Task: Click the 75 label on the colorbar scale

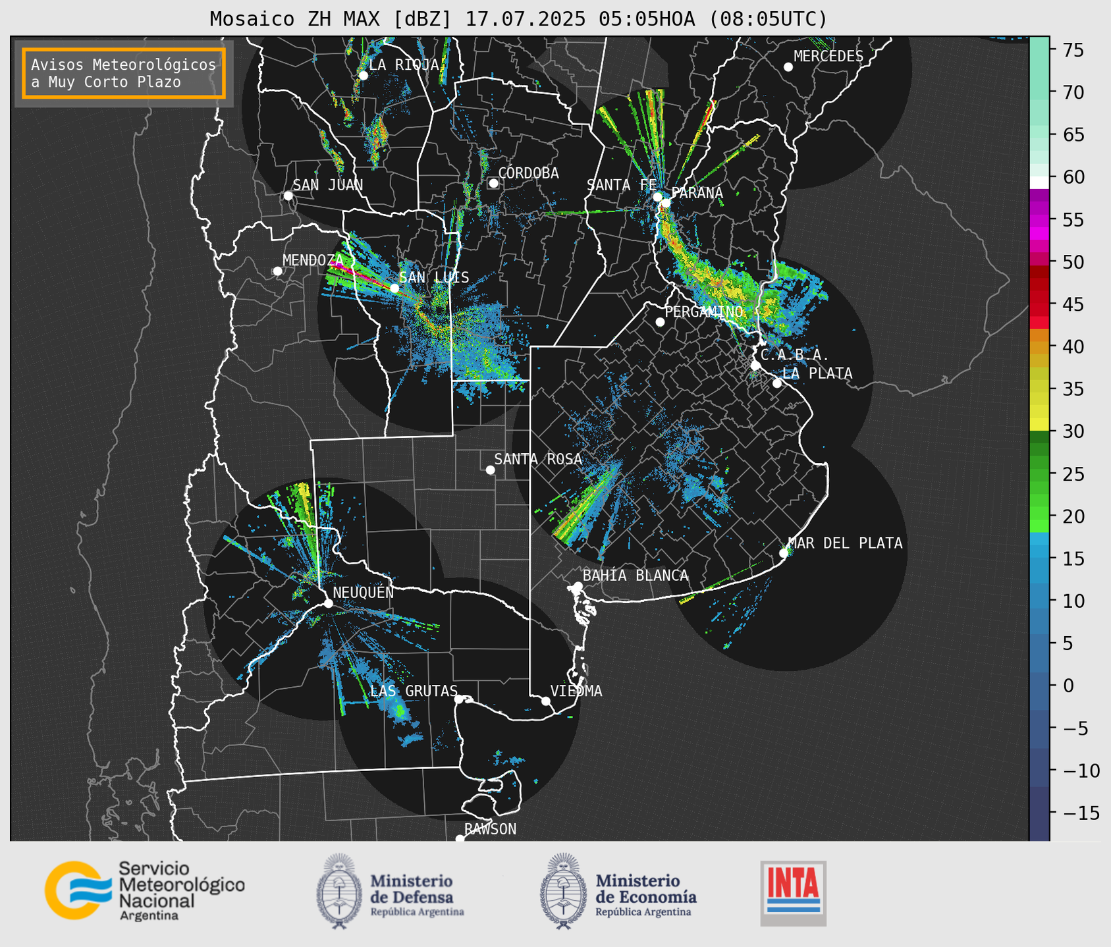Action: [x=1073, y=50]
